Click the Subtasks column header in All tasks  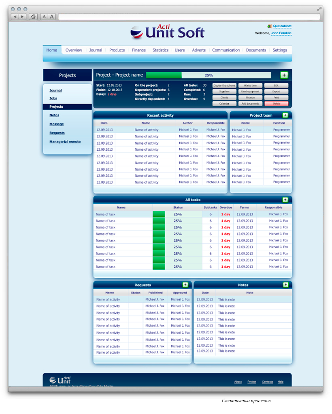click(211, 207)
